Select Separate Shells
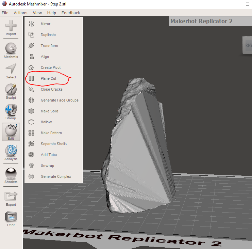The height and width of the screenshot is (249, 252). coord(54,144)
